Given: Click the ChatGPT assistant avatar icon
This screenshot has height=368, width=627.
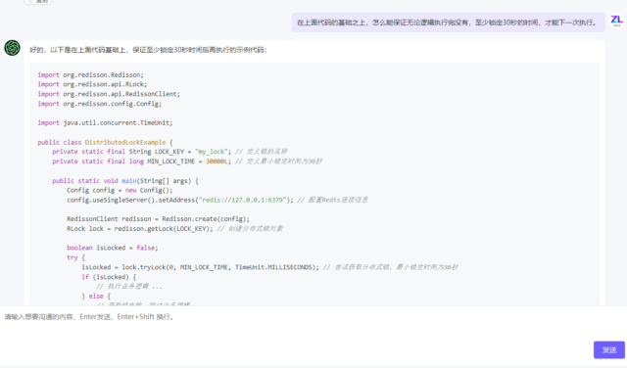Looking at the screenshot, I should (12, 48).
